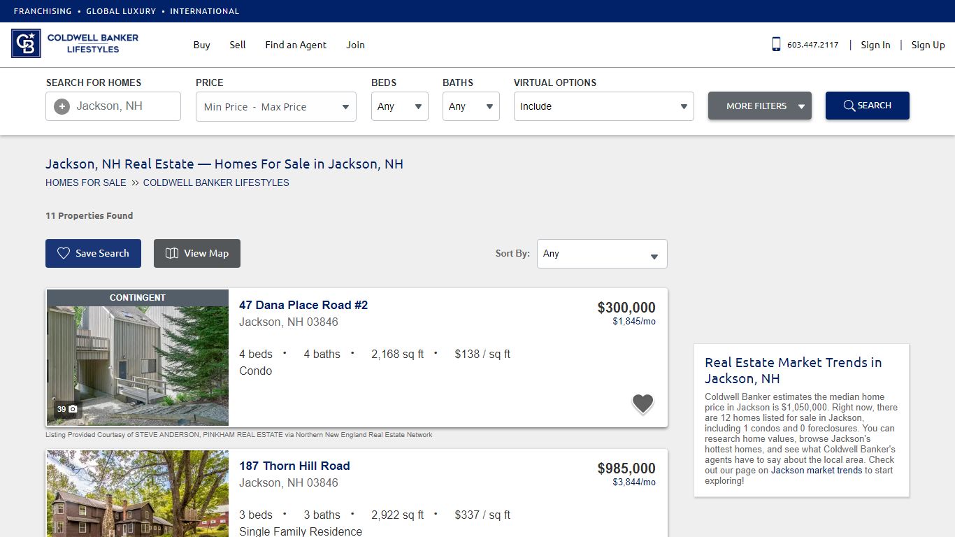The image size is (955, 537).
Task: Click Jackson market trends link
Action: pos(817,471)
